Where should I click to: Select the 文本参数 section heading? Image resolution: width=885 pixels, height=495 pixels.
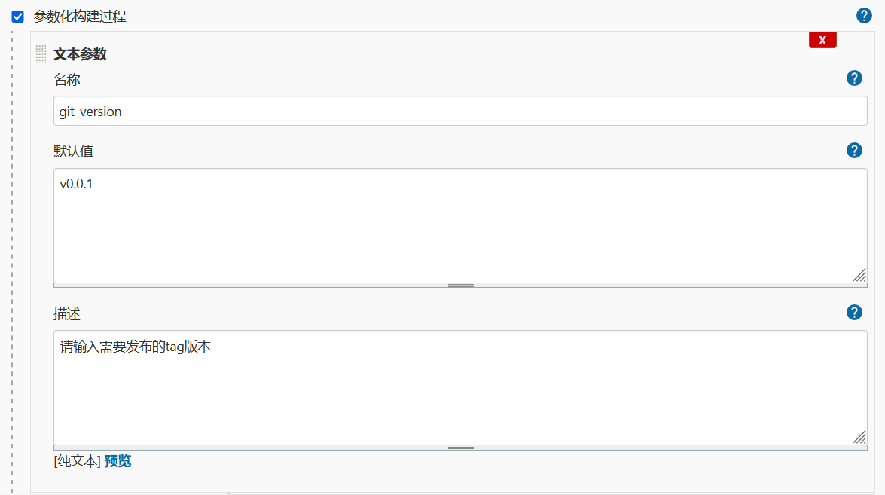80,54
